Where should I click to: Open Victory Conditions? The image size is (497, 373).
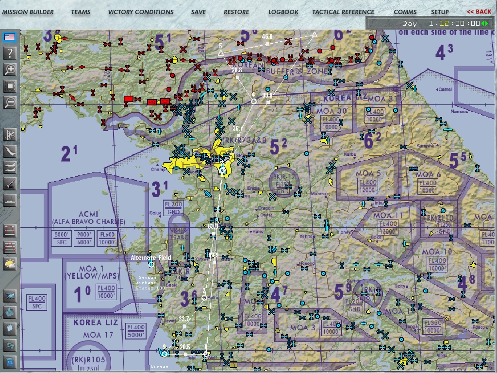pos(141,12)
